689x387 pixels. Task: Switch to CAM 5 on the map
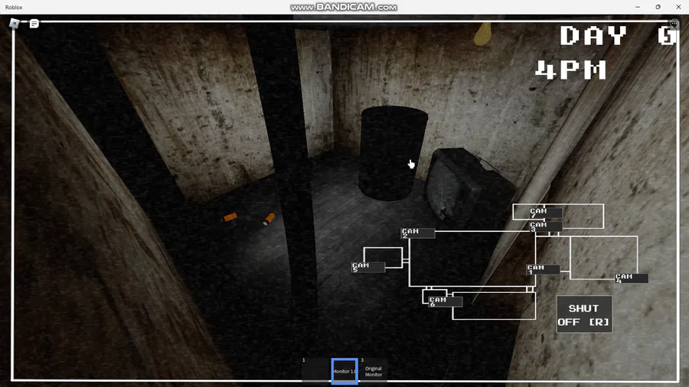pos(368,267)
